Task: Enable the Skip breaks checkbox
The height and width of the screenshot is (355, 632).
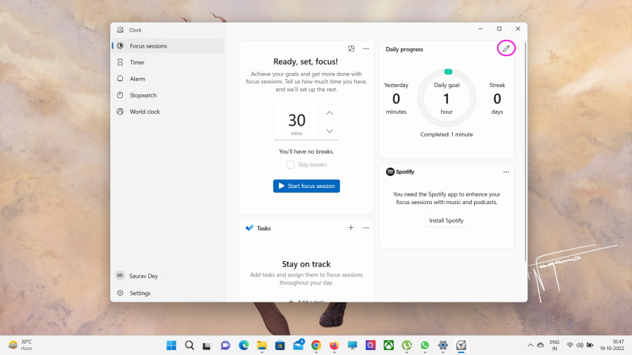Action: [291, 165]
